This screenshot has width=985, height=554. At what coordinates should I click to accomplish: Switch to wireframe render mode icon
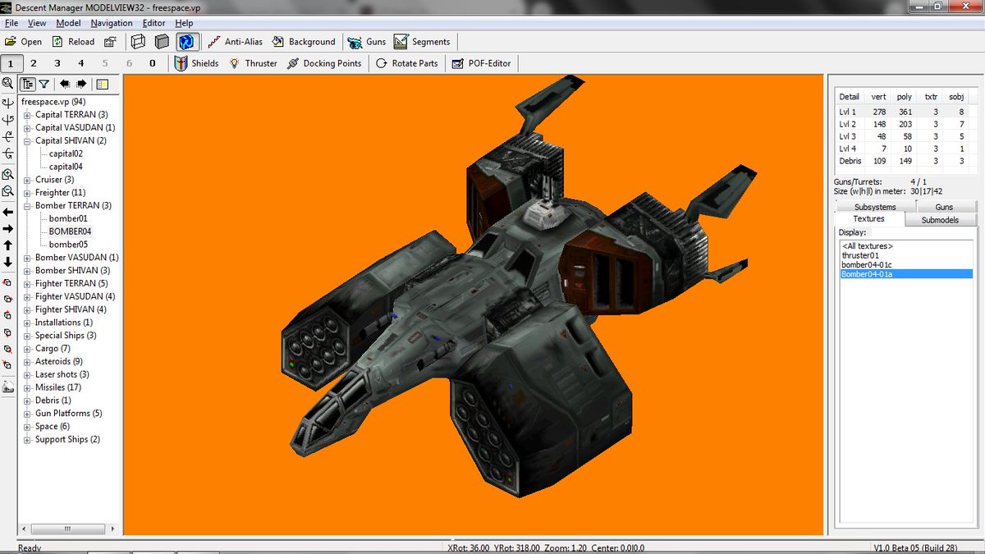point(138,42)
